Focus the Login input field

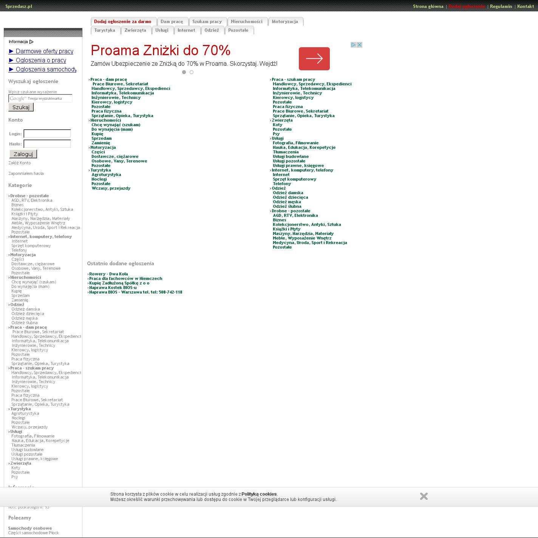(47, 133)
